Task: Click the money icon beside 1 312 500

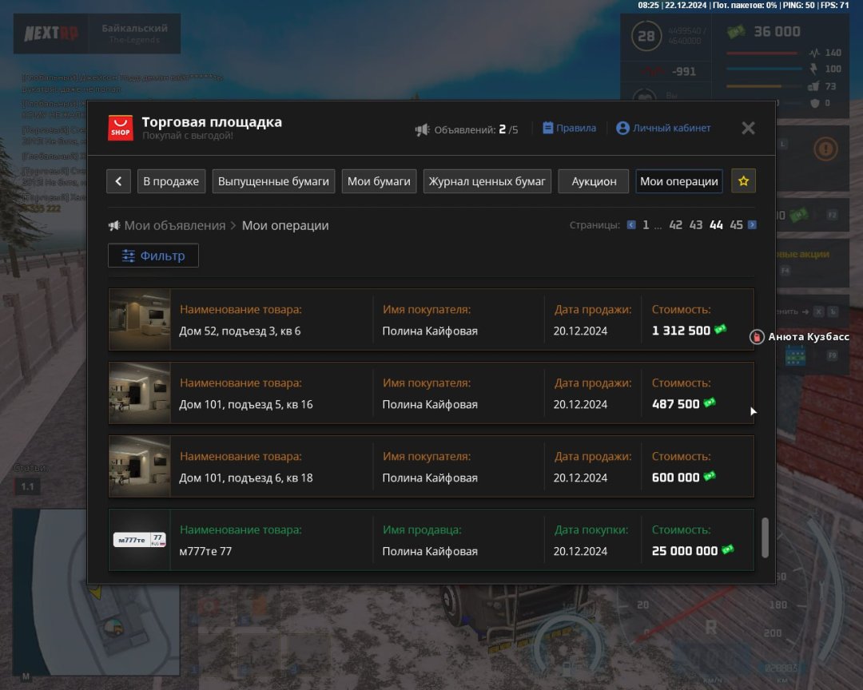Action: (x=721, y=329)
